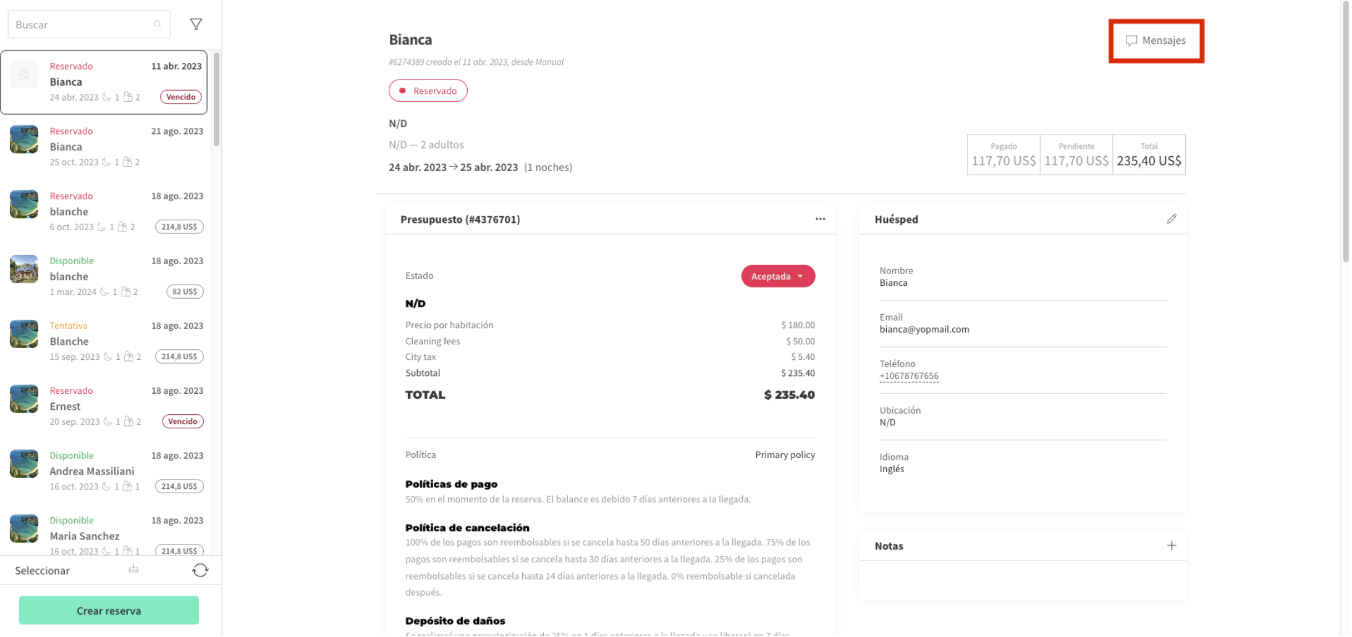Open the Aceptada status dropdown
Screen dimensions: 1352x637
click(777, 276)
